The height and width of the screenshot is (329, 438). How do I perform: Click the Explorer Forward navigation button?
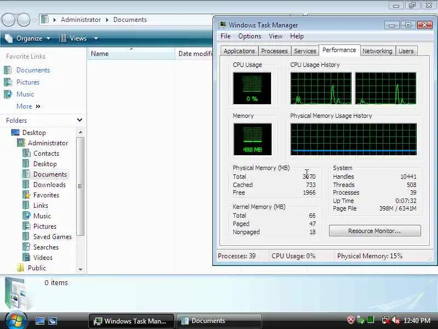pyautogui.click(x=24, y=20)
